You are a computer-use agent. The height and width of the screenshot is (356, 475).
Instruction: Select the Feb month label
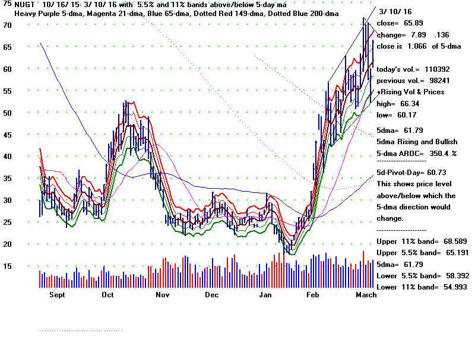314,294
